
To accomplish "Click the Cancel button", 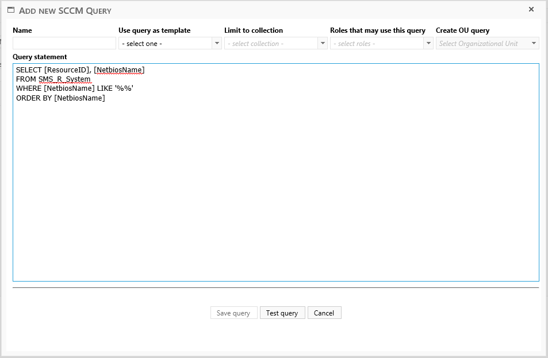I will pos(324,313).
